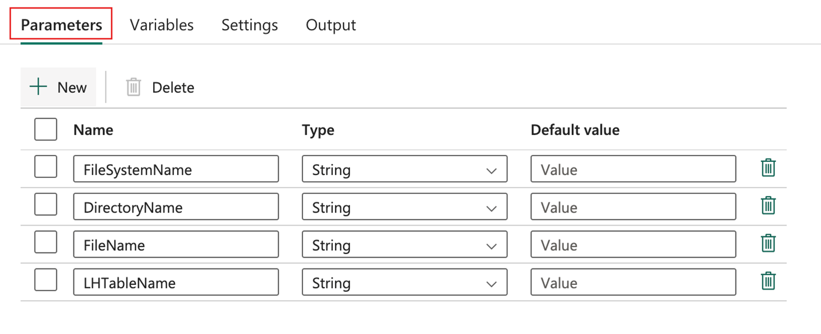Viewport: 821px width, 334px height.
Task: Click the delete icon next to LHTableName
Action: [x=768, y=281]
